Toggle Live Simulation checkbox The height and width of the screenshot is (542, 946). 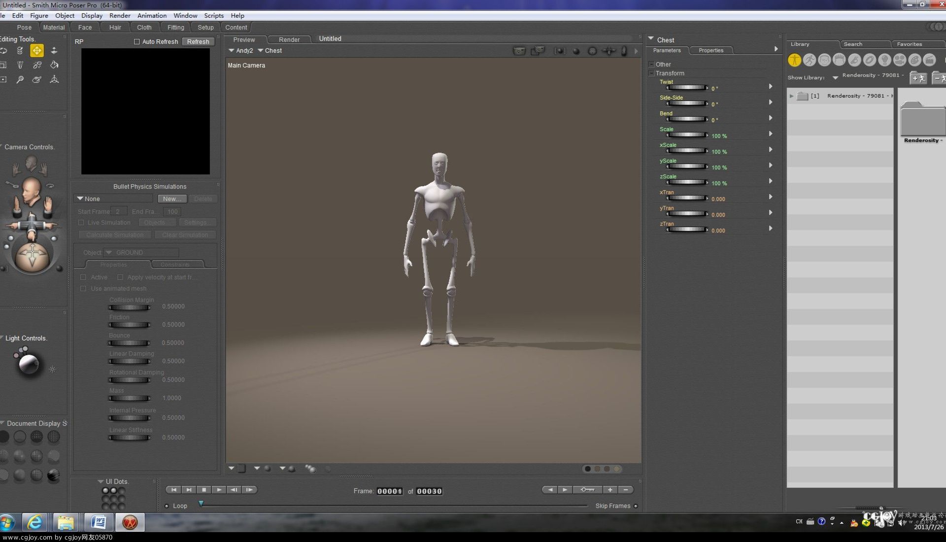81,223
